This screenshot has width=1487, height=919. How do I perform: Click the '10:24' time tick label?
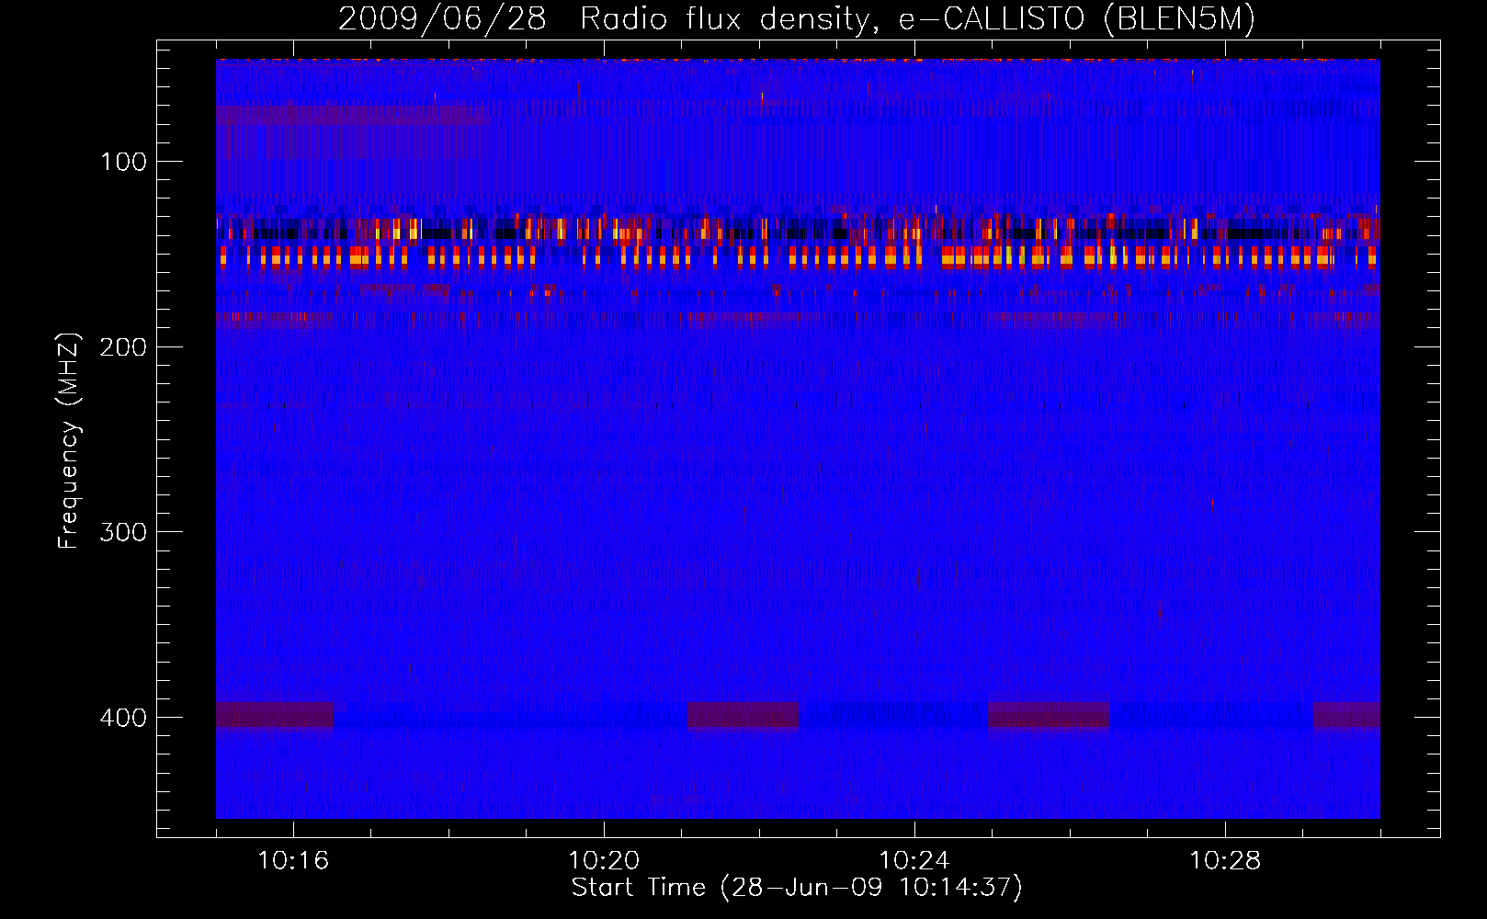pyautogui.click(x=914, y=861)
